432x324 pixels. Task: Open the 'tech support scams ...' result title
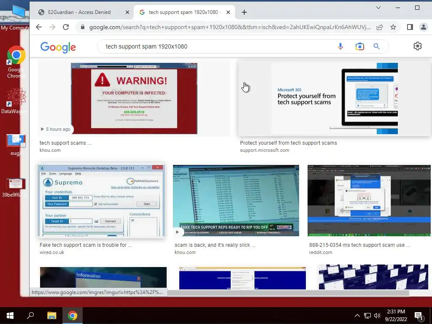(65, 143)
